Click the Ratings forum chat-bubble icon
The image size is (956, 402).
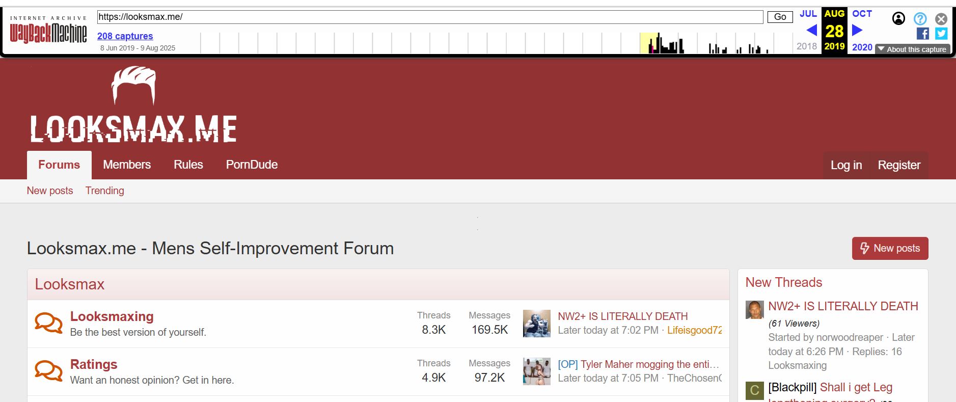(48, 371)
